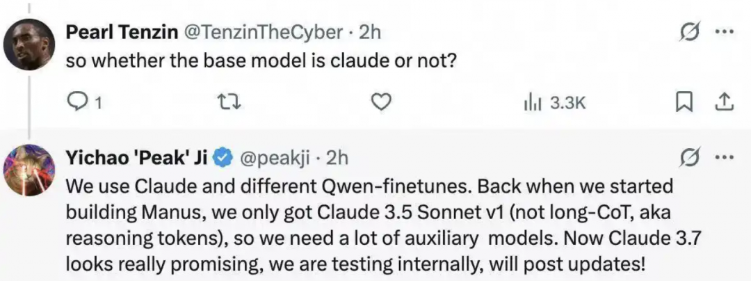Open the @peakji handle link
Screen dimensions: 751x281
pyautogui.click(x=275, y=158)
